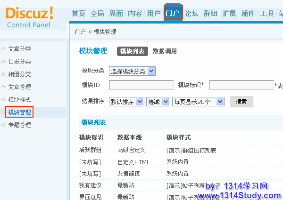
Task: Open the 首页 top navigation tab
Action: tap(78, 13)
